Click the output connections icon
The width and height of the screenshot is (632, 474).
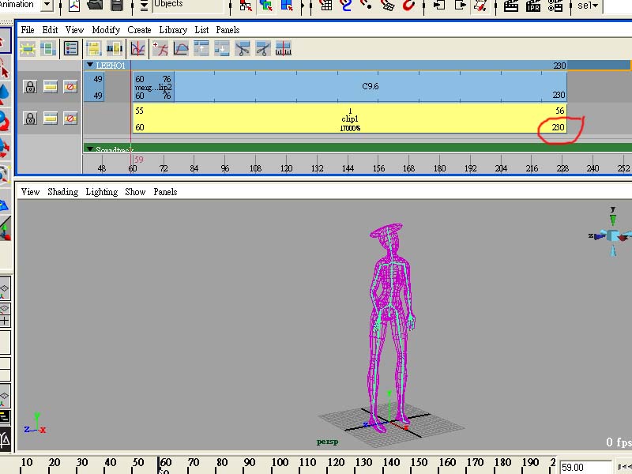click(x=460, y=6)
